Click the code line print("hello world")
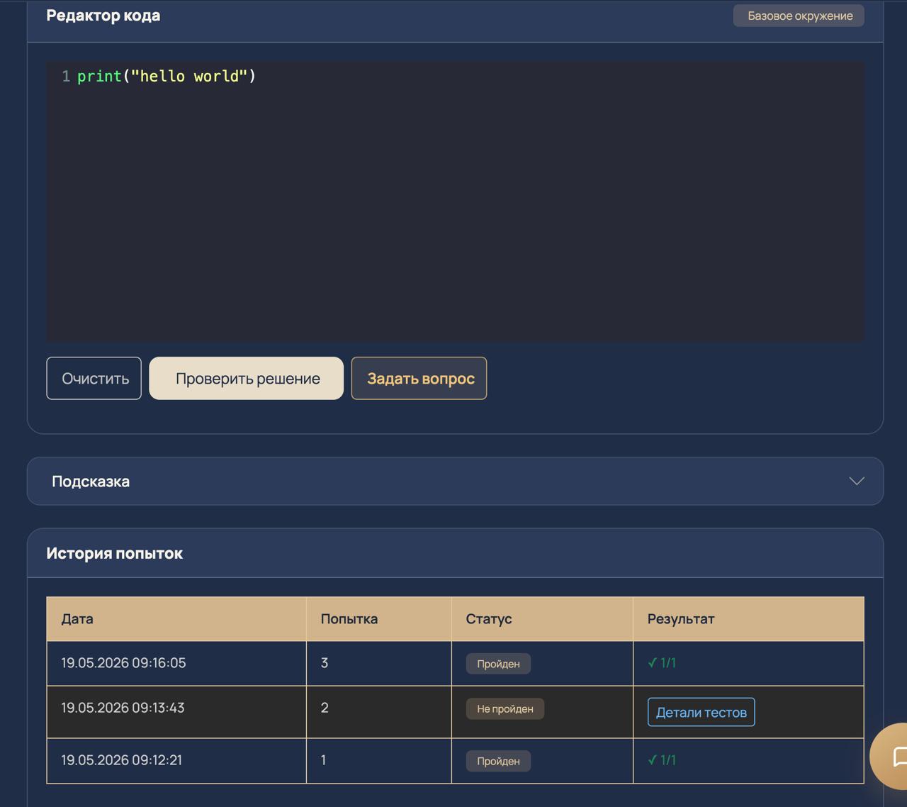This screenshot has width=907, height=807. pyautogui.click(x=167, y=76)
